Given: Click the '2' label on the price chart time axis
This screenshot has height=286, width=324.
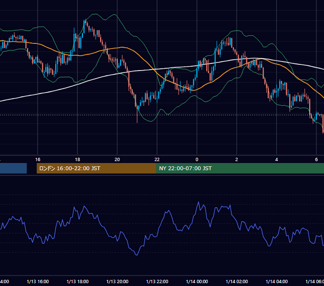Looking at the screenshot, I should 237,160.
